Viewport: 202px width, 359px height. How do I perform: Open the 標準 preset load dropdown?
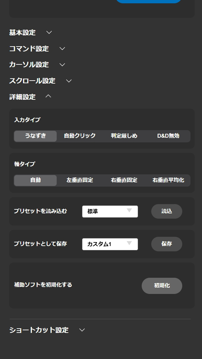[x=110, y=211]
